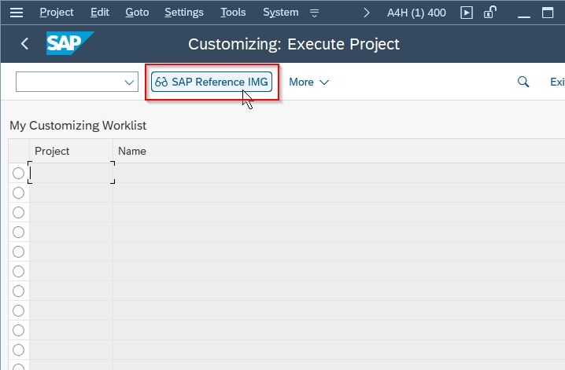Click the session play box icon

[x=467, y=13]
